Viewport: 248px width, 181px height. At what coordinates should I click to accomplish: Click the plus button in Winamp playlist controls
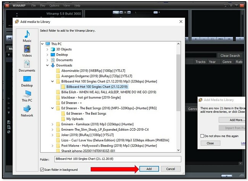point(196,39)
